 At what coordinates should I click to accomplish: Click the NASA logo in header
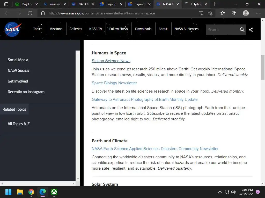coord(13,29)
